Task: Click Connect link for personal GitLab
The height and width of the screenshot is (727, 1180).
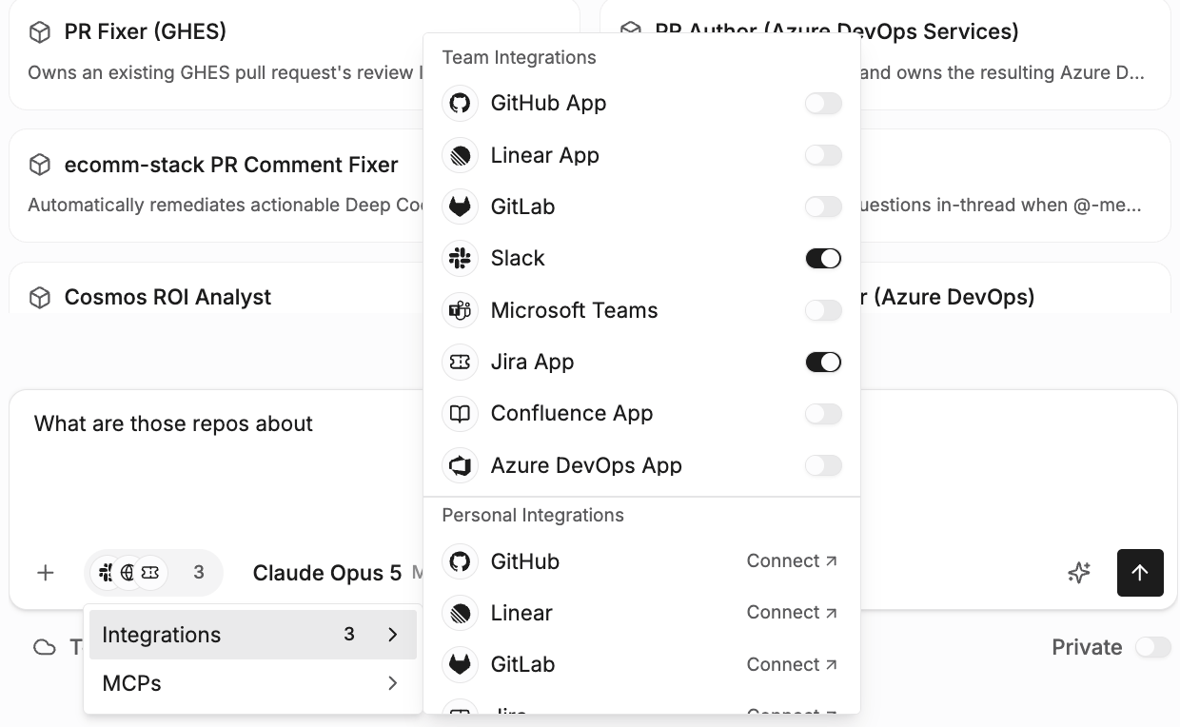Action: pyautogui.click(x=792, y=664)
